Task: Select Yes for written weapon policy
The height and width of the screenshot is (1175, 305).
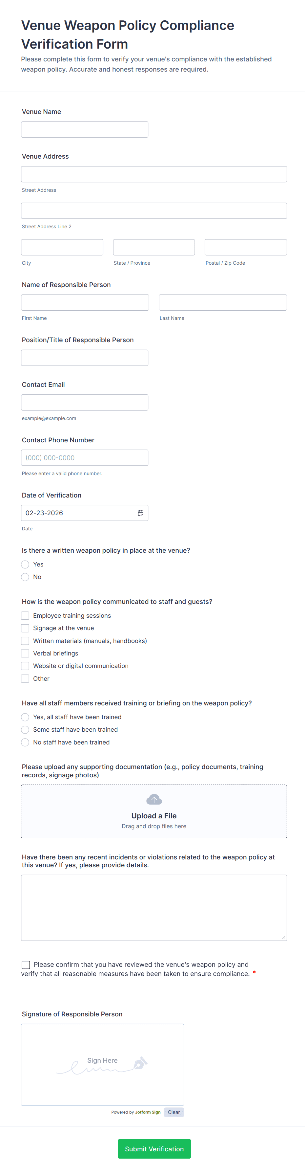Action: [25, 564]
